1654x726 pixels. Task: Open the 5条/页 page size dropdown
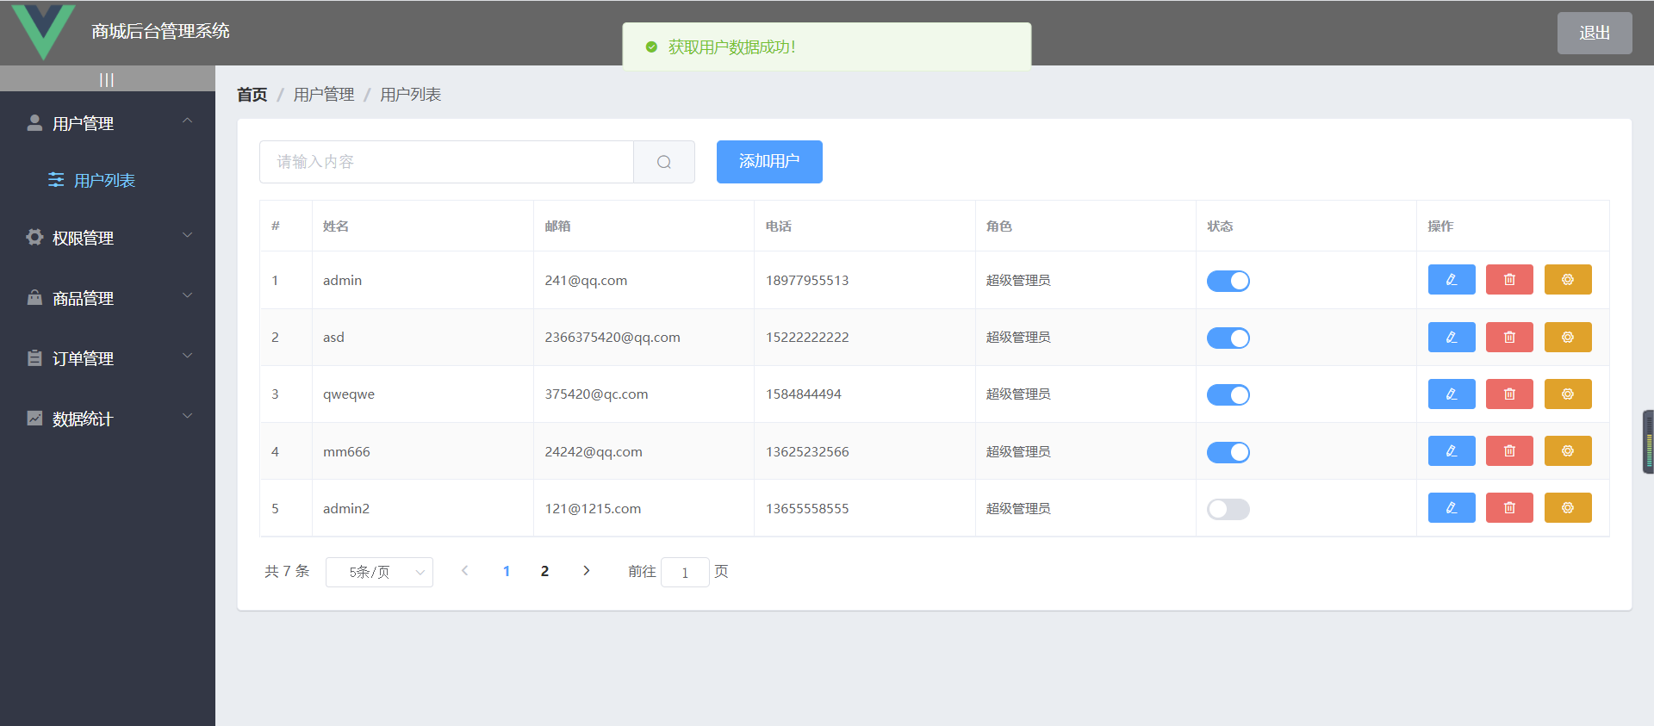click(x=379, y=572)
